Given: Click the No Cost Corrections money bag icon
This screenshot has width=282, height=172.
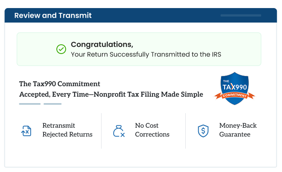Looking at the screenshot, I should 118,131.
